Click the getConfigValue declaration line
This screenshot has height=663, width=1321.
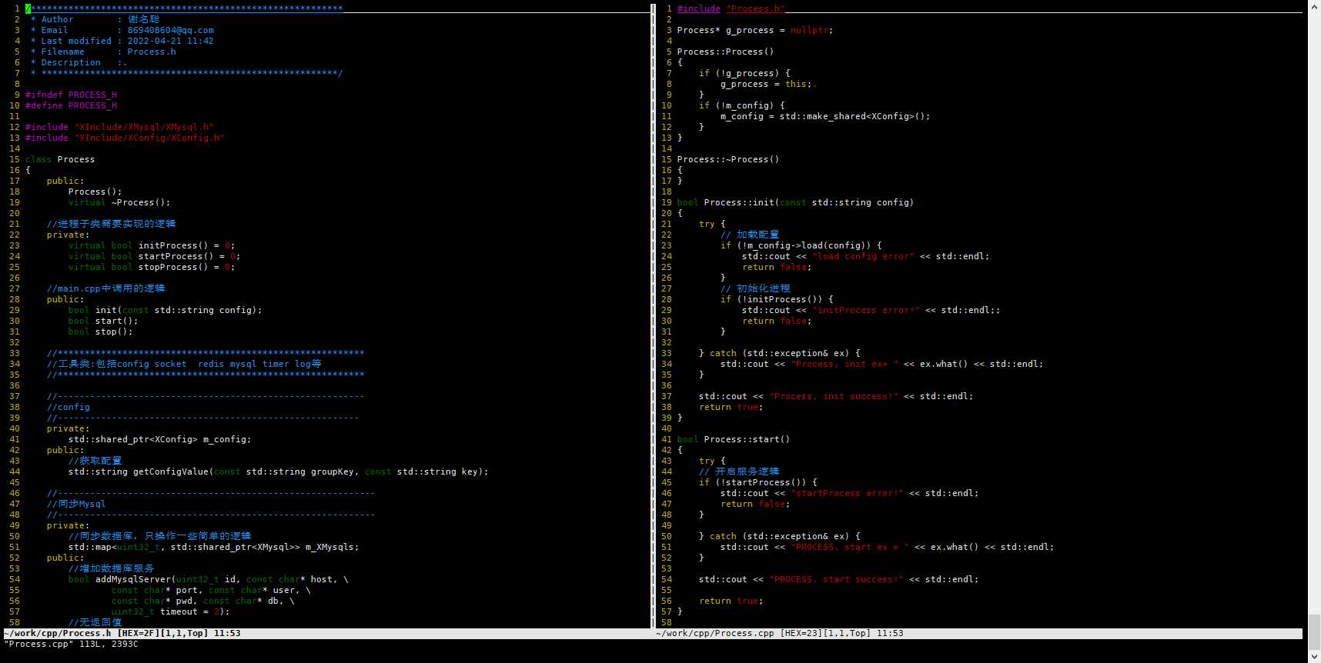278,472
